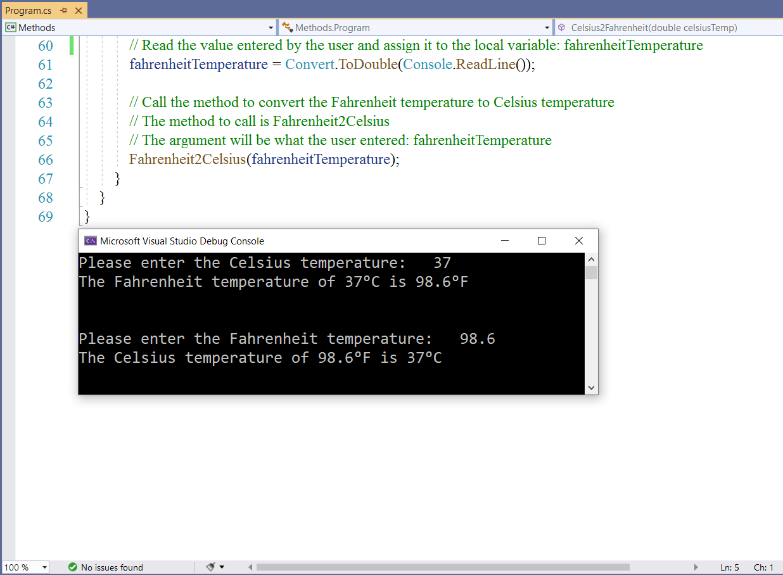Screen dimensions: 783x575
Task: Click the editor horizontal scrollbar right arrow
Action: pyautogui.click(x=696, y=567)
